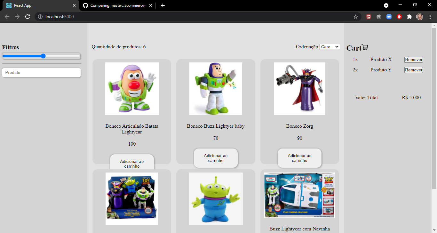Bookmark this page with the star icon
The height and width of the screenshot is (233, 437).
point(356,17)
